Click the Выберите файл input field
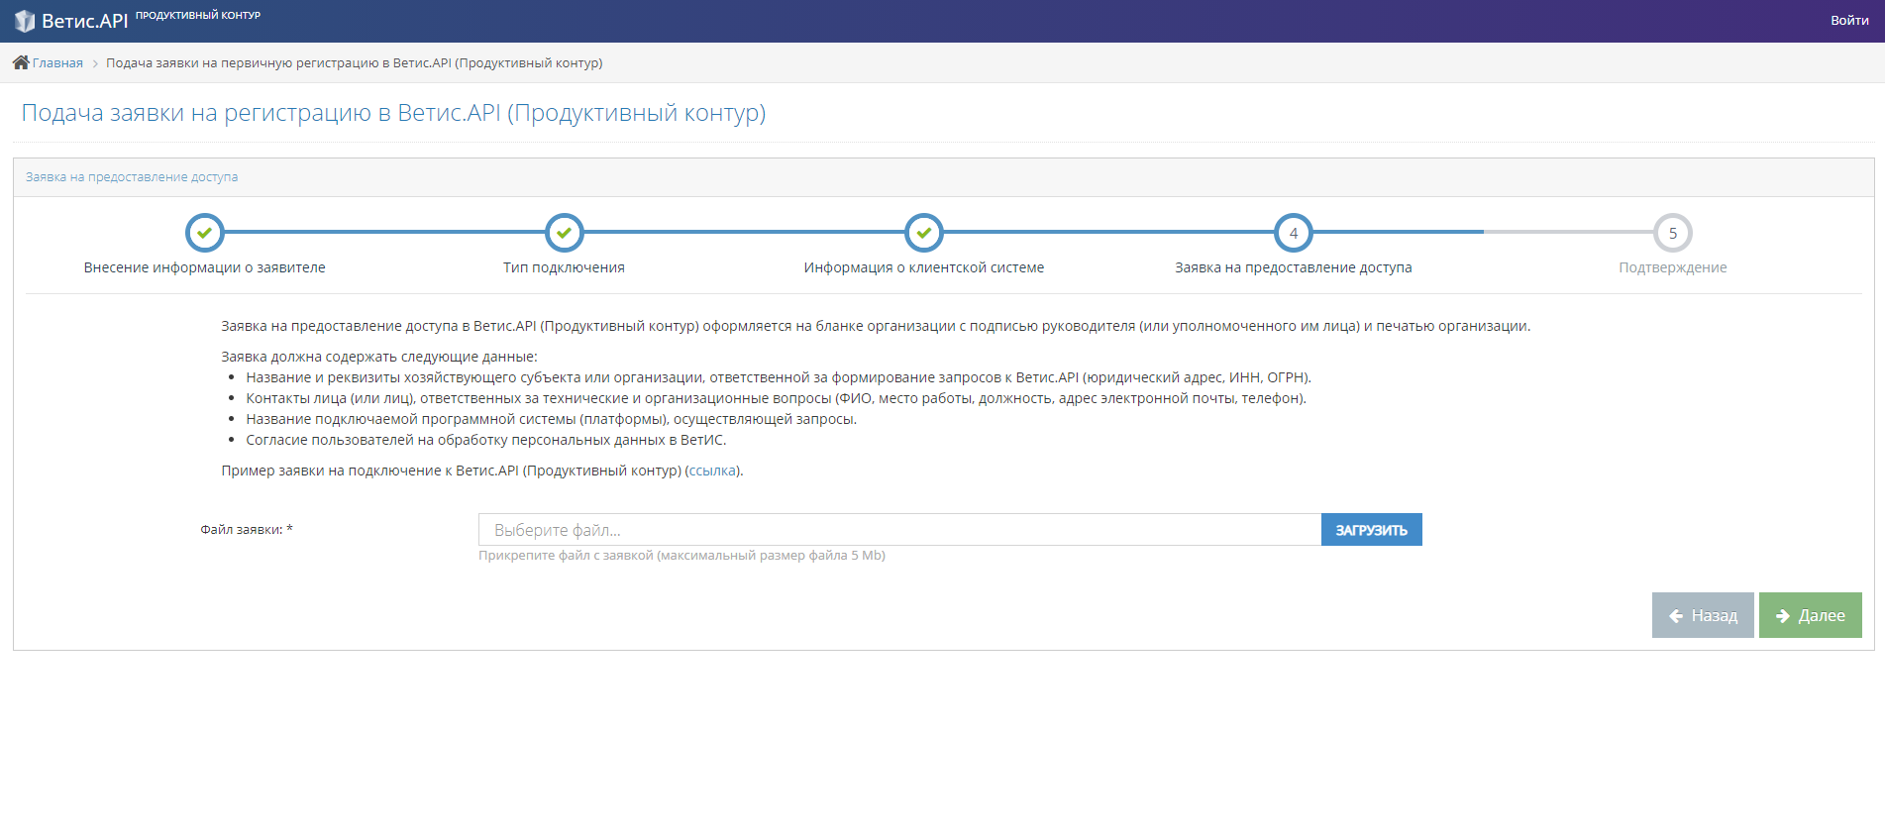The width and height of the screenshot is (1885, 838). 899,530
